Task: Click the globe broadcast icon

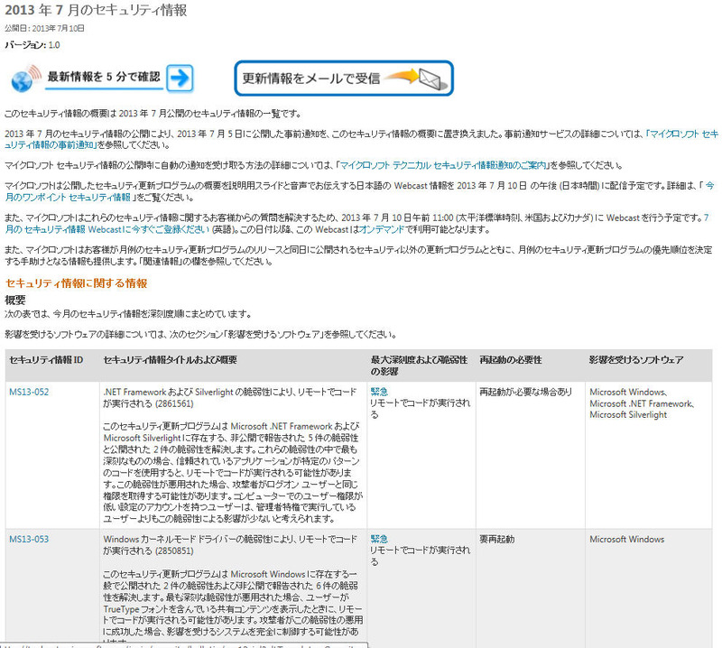Action: (x=24, y=79)
